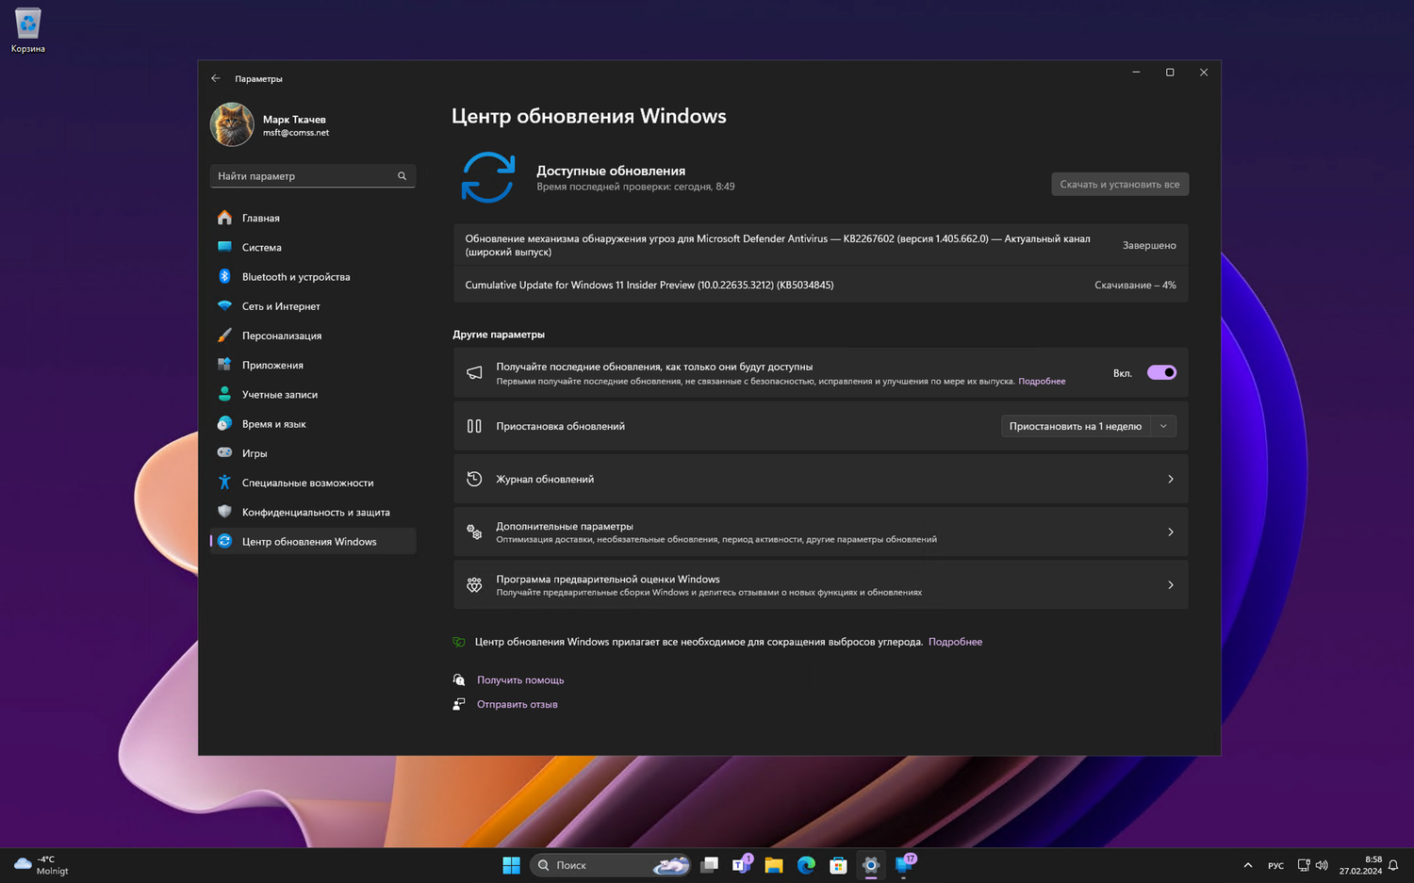Expand Журнал обновлений with its chevron
This screenshot has width=1414, height=883.
click(x=1171, y=480)
